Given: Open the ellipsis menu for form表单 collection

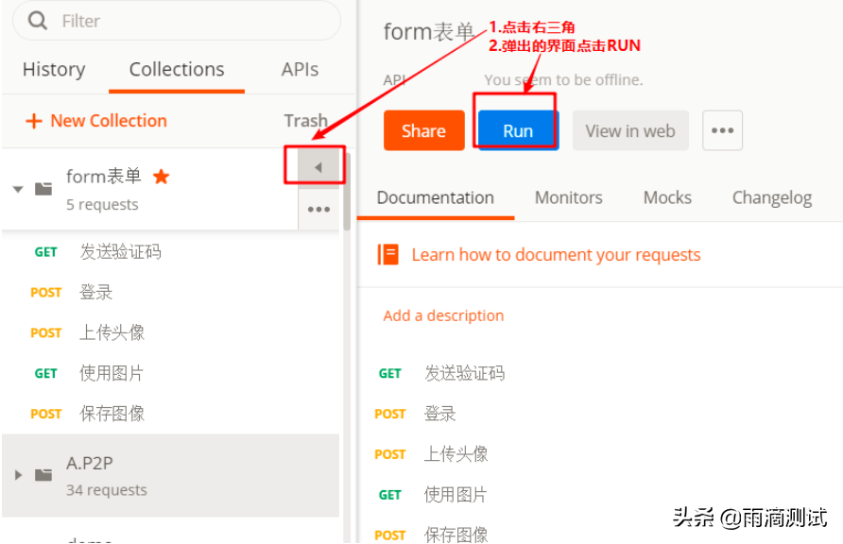Looking at the screenshot, I should click(x=318, y=209).
